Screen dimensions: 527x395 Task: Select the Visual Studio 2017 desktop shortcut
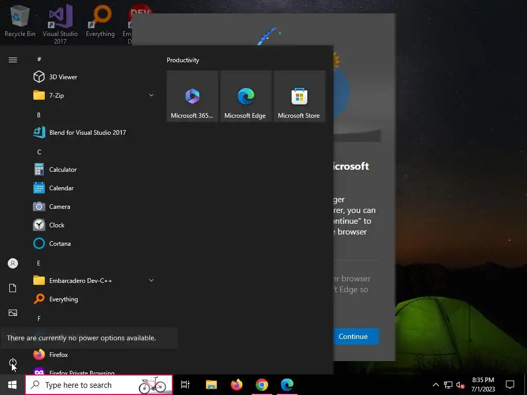pos(60,24)
